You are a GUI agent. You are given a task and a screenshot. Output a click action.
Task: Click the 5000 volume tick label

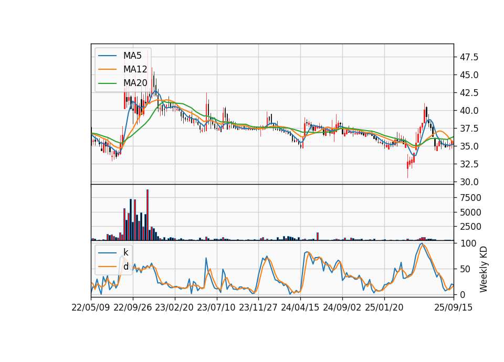point(470,212)
